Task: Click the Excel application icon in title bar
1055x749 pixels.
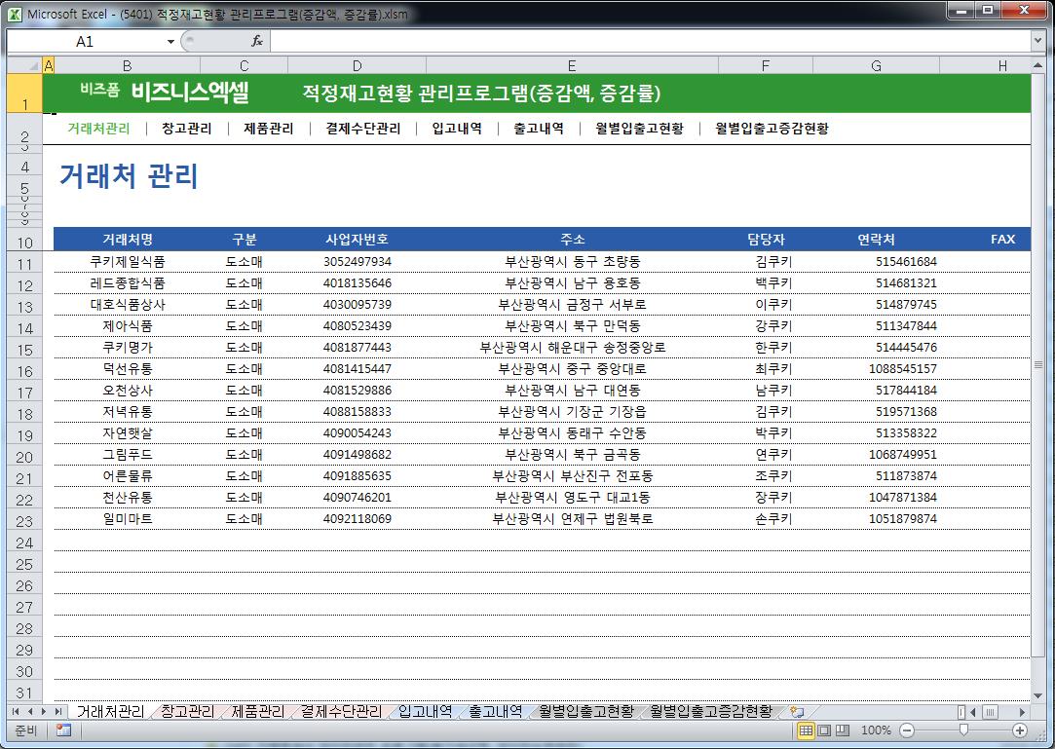Action: 14,14
